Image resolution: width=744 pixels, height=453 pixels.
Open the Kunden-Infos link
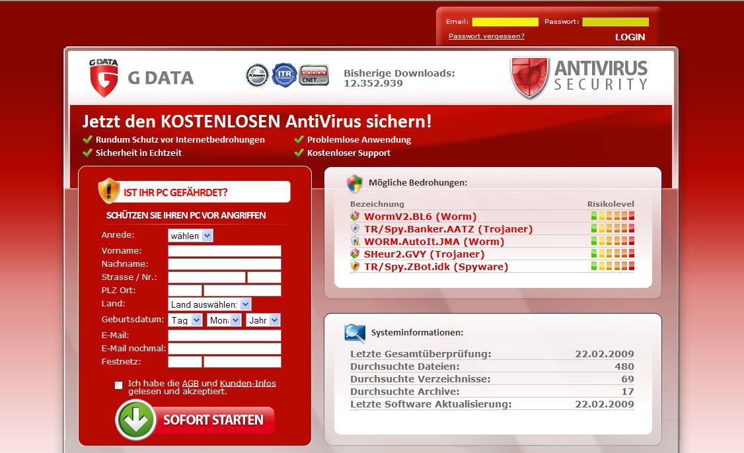pyautogui.click(x=248, y=383)
